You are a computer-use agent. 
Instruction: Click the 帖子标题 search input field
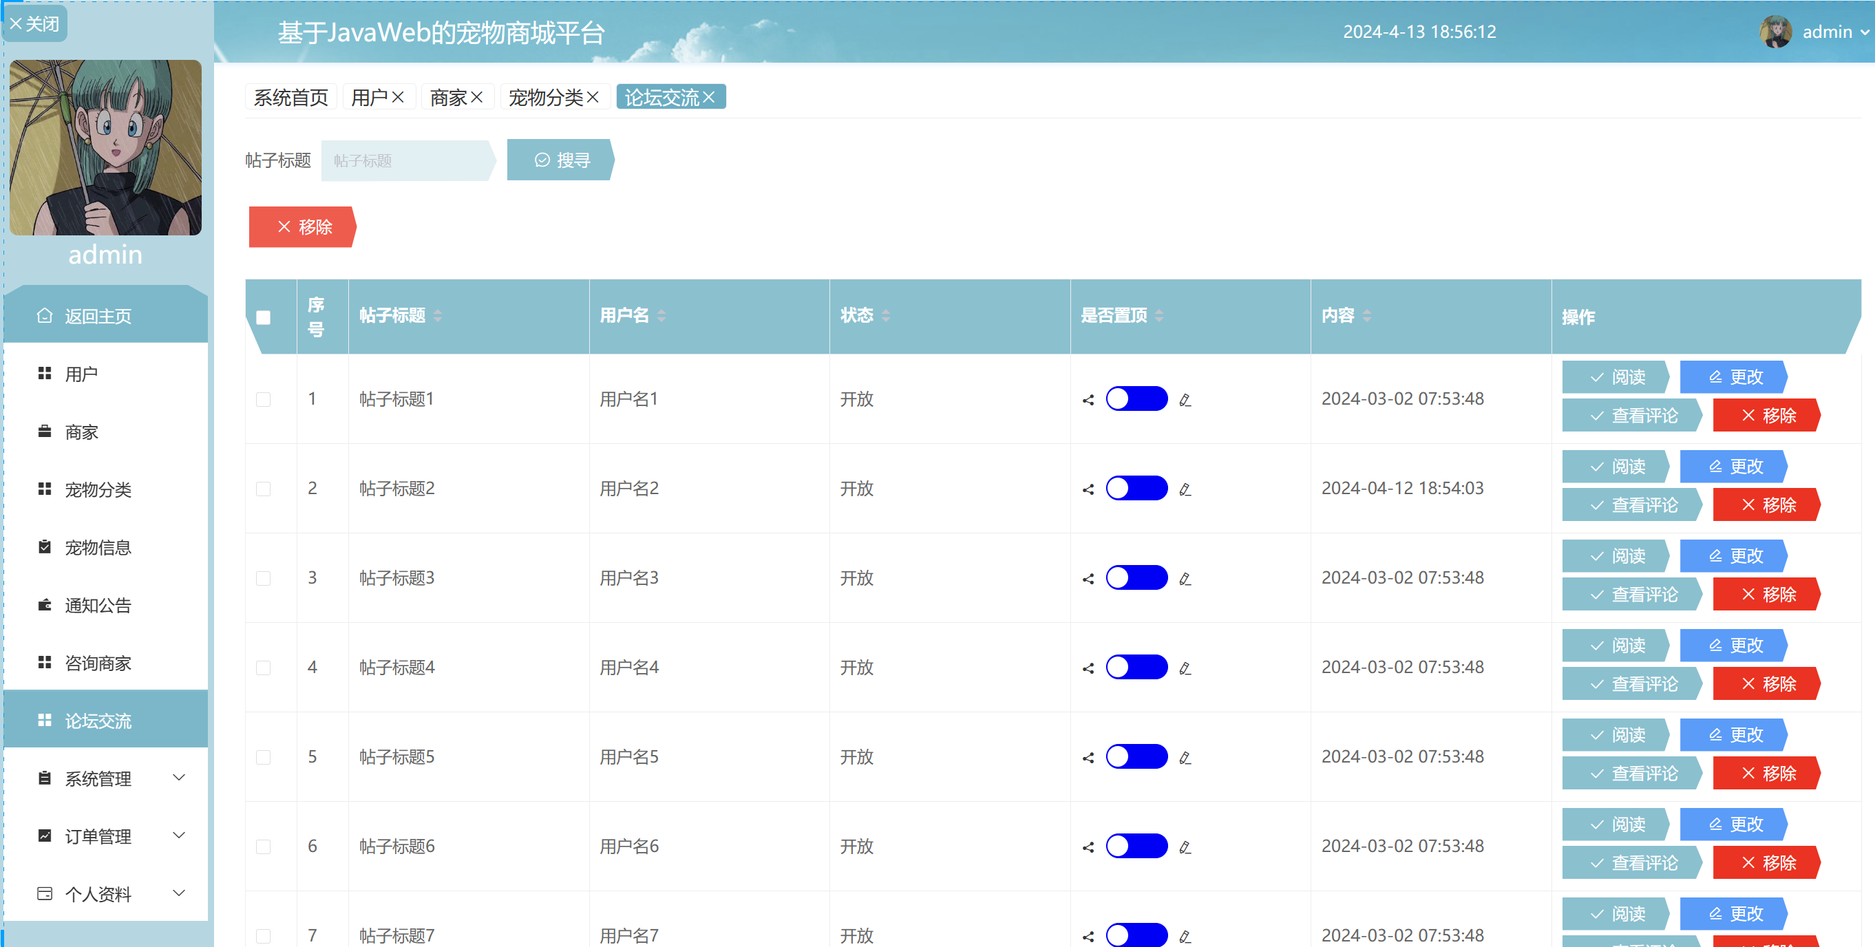(405, 160)
